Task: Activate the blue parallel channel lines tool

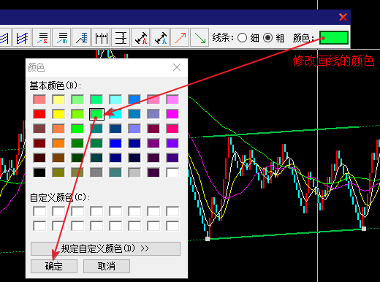Action: (x=22, y=37)
